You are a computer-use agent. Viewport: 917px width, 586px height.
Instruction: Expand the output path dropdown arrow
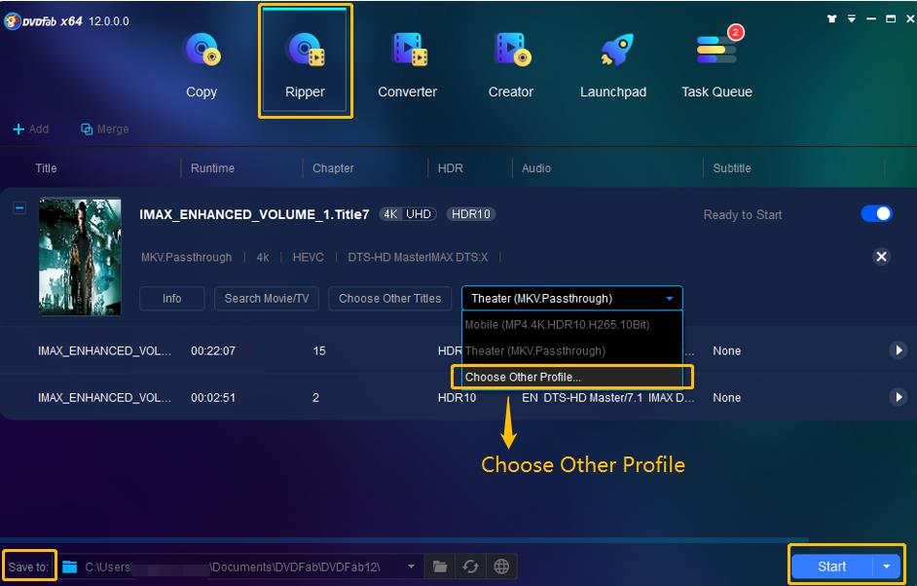coord(411,567)
